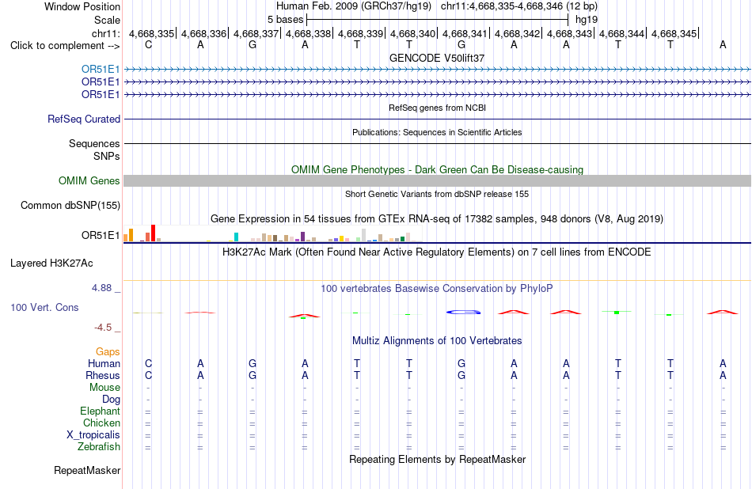Click 'Short Genetic Variants from dbSNP release 155'

pyautogui.click(x=437, y=194)
